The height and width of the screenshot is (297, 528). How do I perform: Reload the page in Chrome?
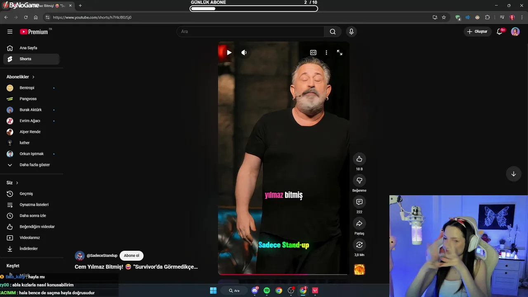tap(26, 17)
